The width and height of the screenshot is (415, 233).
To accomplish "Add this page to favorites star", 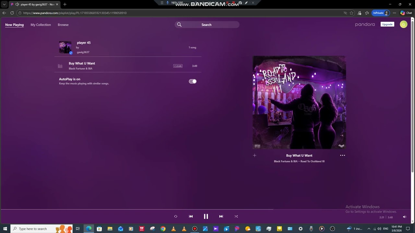I will tap(351, 13).
